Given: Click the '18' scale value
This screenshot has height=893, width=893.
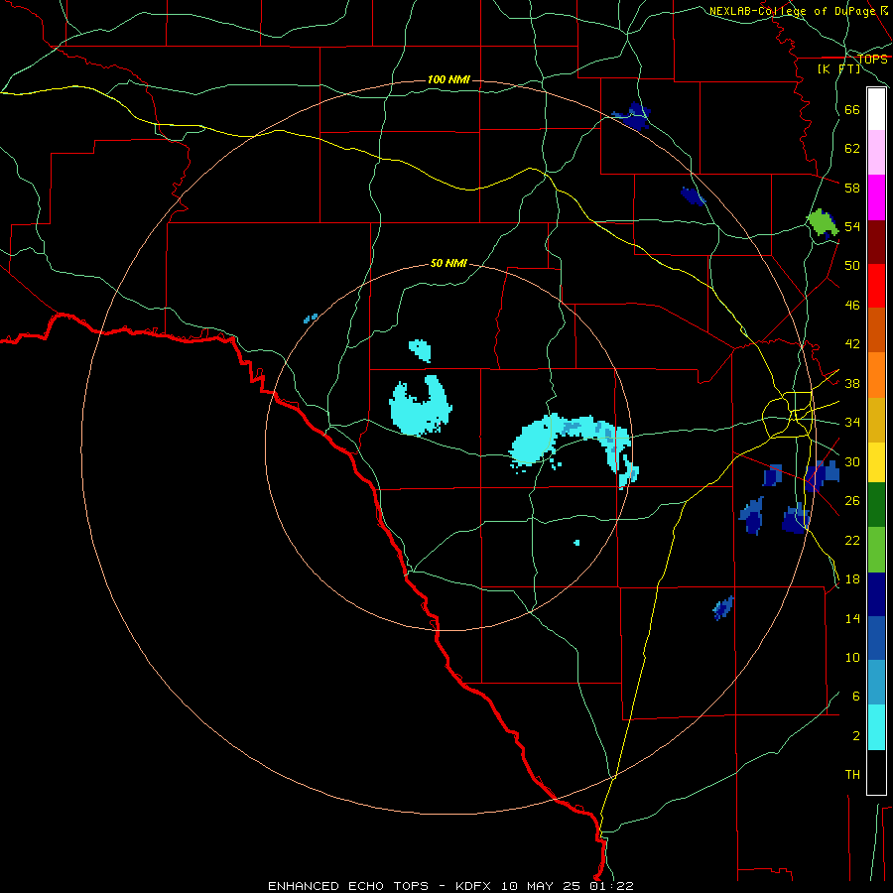Looking at the screenshot, I should pos(852,579).
